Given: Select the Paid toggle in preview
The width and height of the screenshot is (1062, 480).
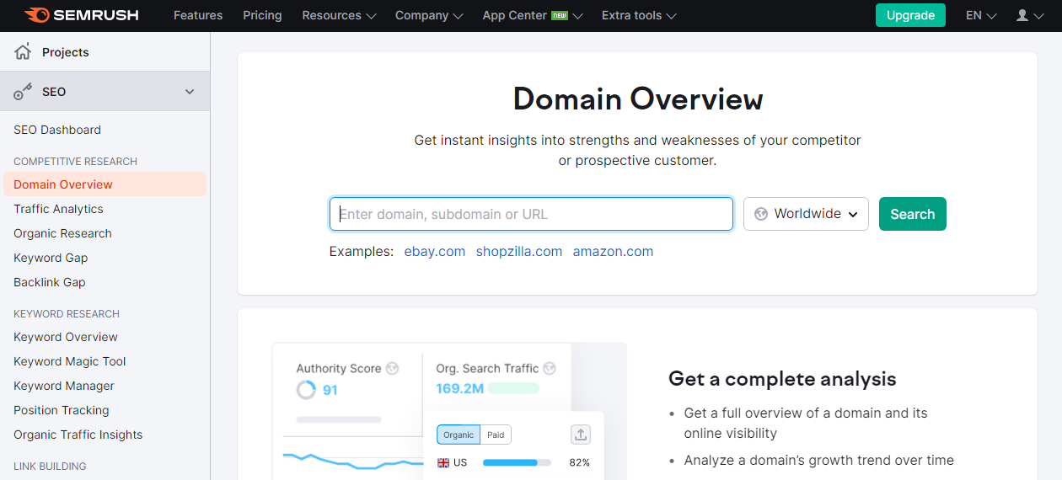Looking at the screenshot, I should [x=496, y=435].
